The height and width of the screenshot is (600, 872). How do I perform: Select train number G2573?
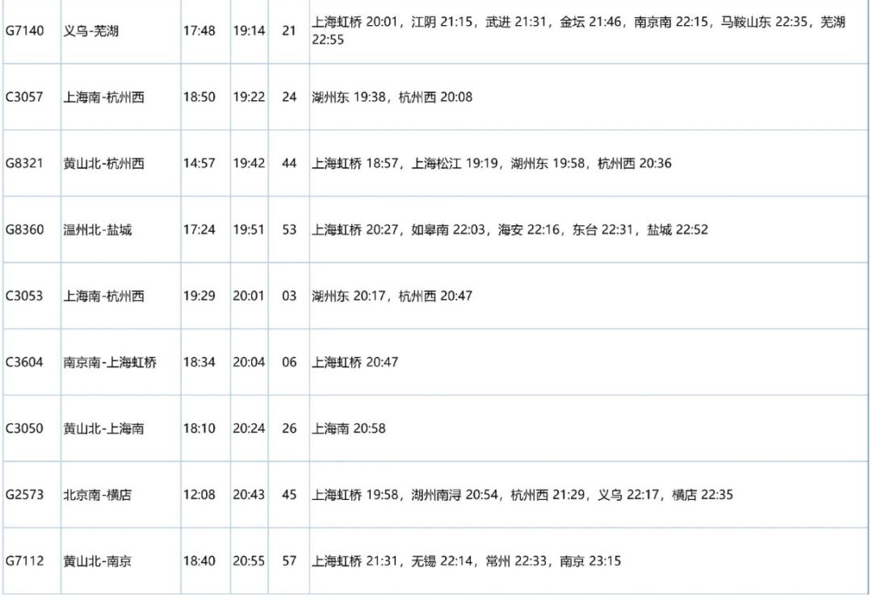click(24, 494)
